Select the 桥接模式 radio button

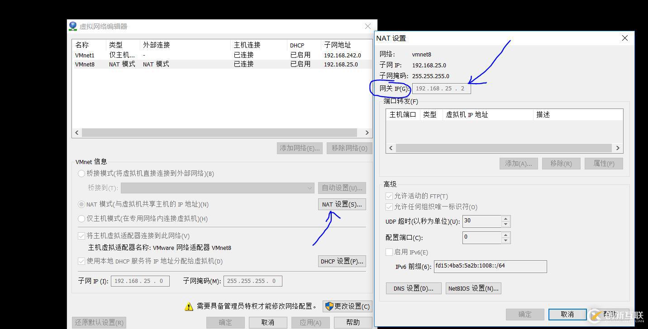pos(81,173)
